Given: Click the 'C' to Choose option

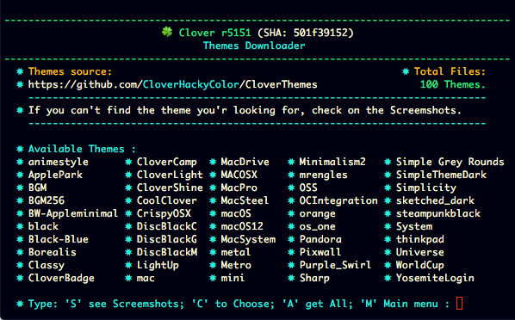Looking at the screenshot, I should click(x=233, y=304).
